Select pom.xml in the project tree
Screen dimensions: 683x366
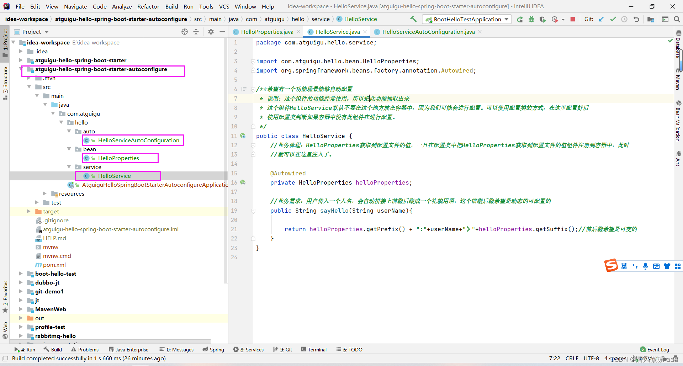coord(54,265)
